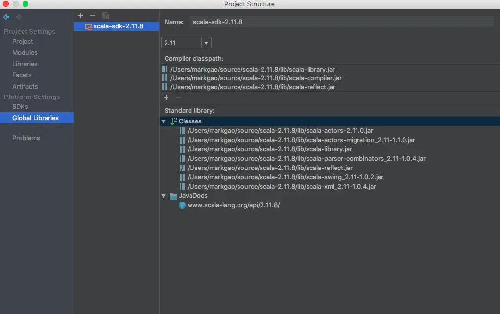Viewport: 500px width, 314px height.
Task: Click JavaDocs folder icon
Action: pos(173,196)
